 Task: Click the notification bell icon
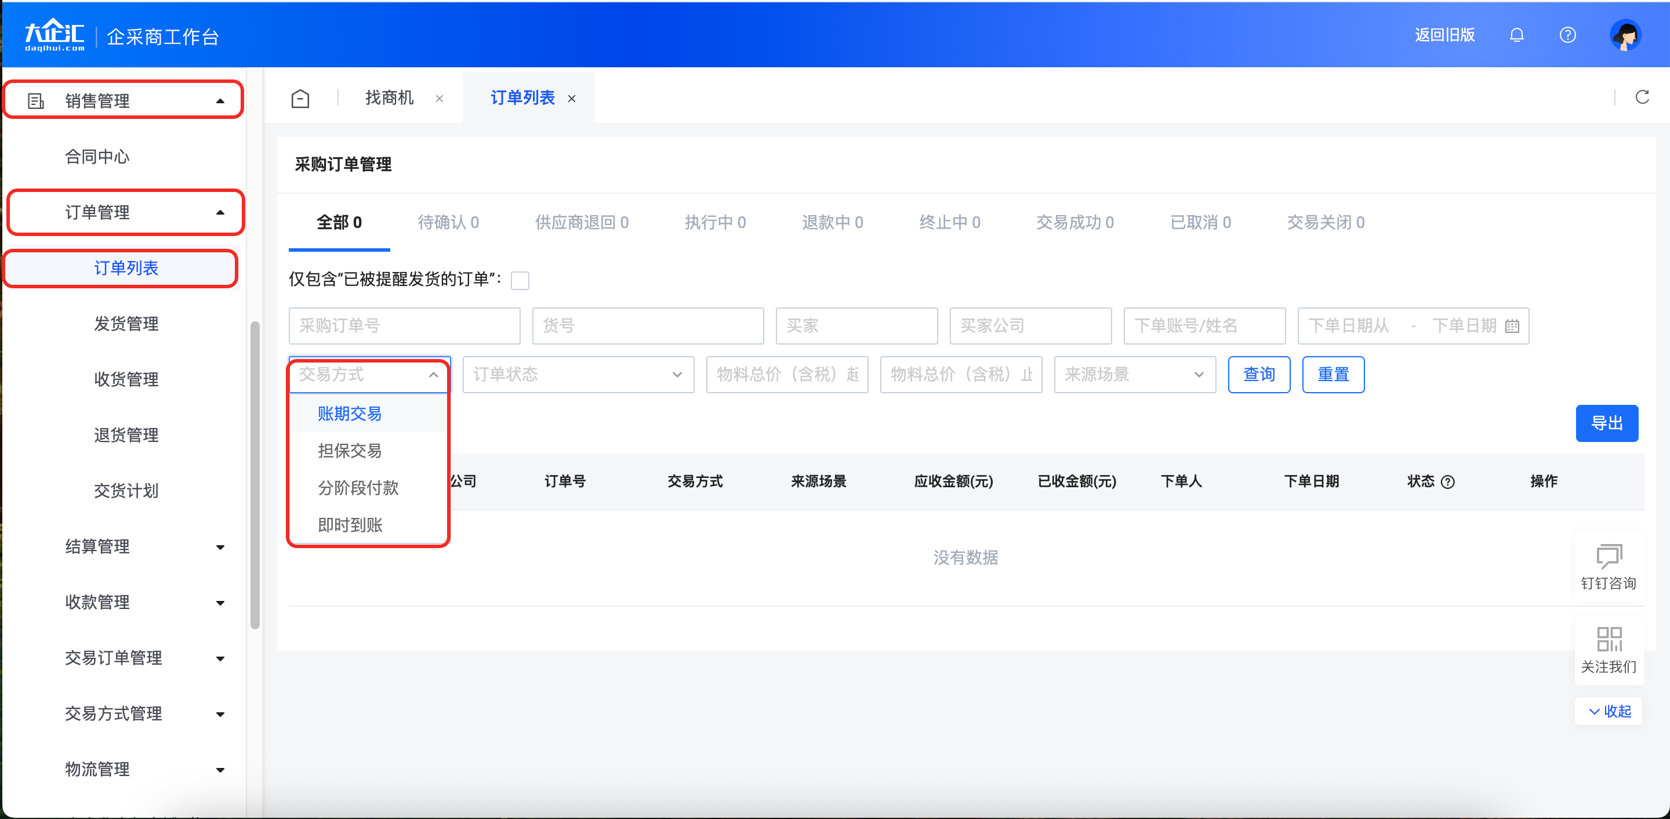(x=1516, y=35)
